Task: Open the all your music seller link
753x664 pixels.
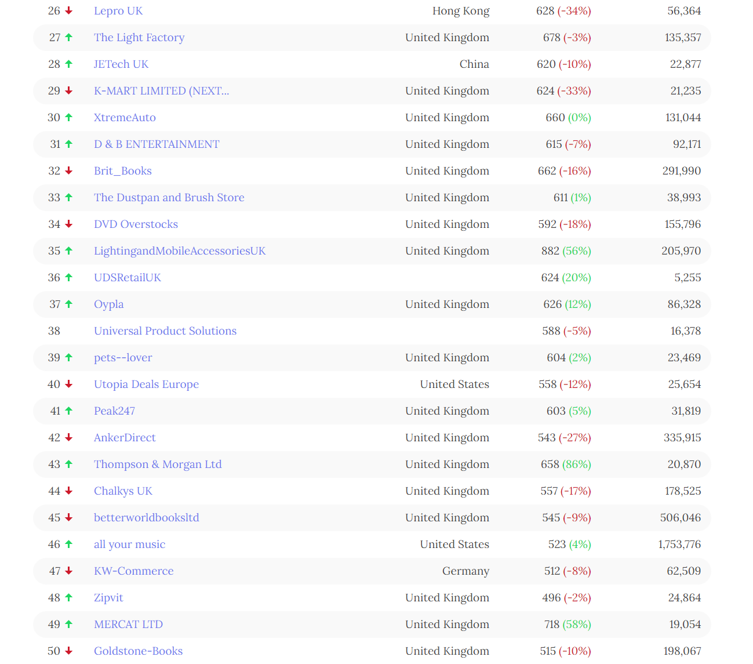Action: (x=129, y=544)
